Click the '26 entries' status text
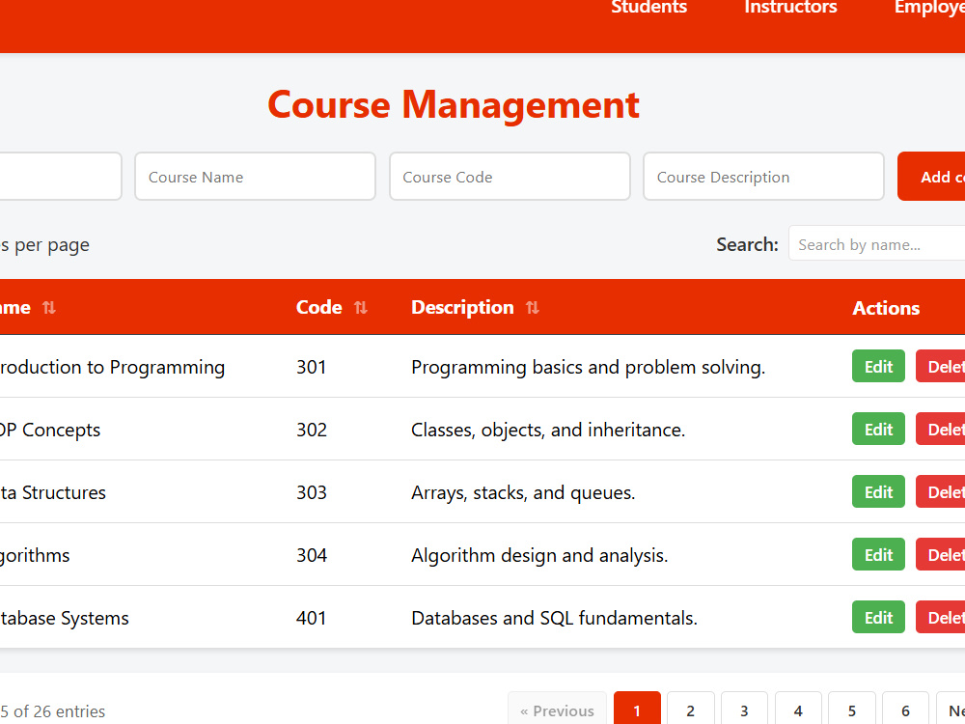Screen dimensions: 965x724 (x=69, y=711)
